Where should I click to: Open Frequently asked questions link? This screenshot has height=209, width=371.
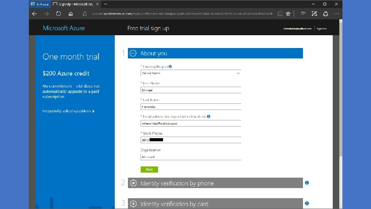(x=68, y=111)
